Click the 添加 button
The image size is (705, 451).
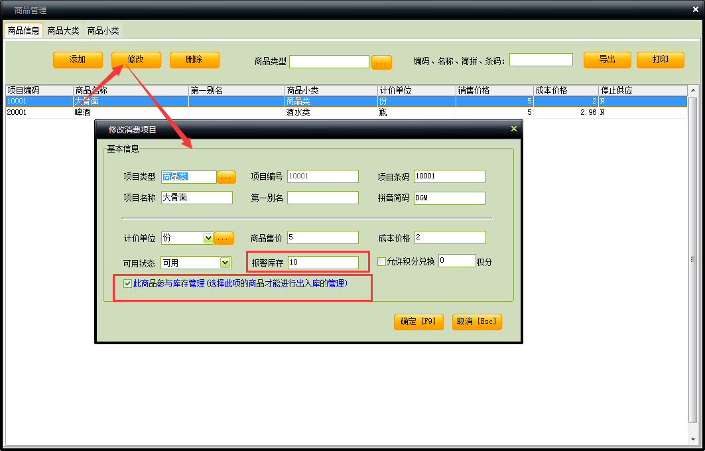tap(78, 60)
